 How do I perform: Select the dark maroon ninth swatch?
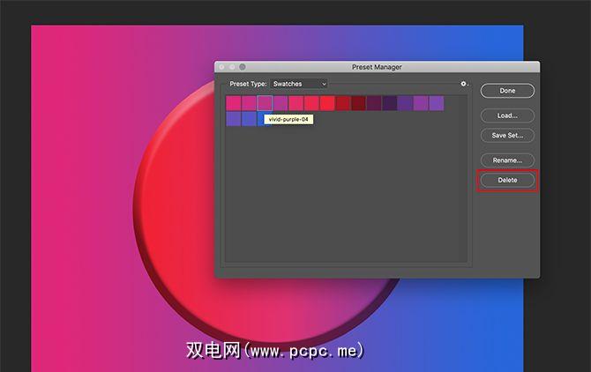[x=358, y=103]
